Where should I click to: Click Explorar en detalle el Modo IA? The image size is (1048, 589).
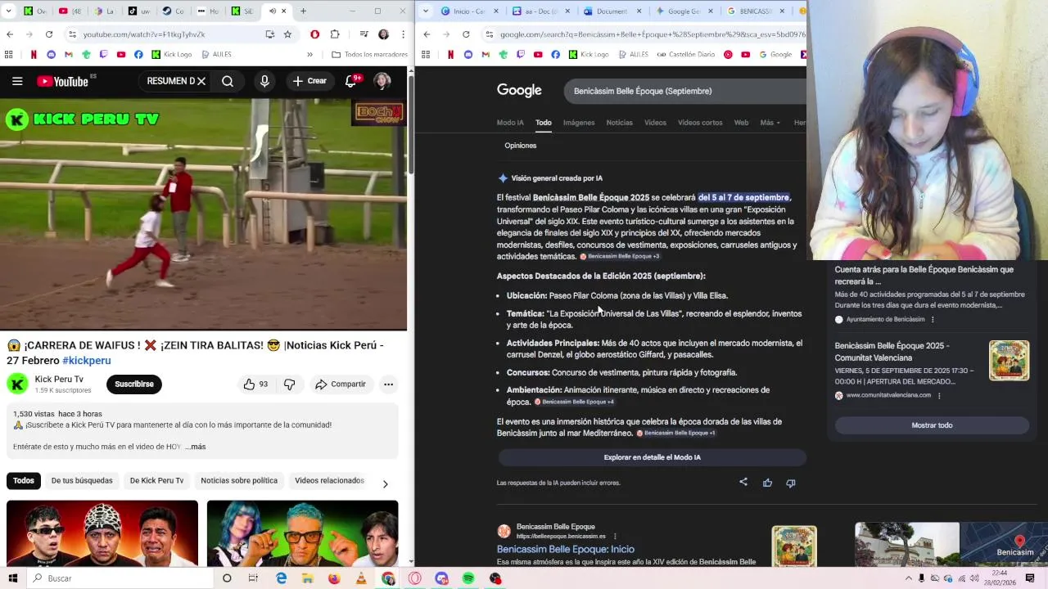tap(652, 457)
